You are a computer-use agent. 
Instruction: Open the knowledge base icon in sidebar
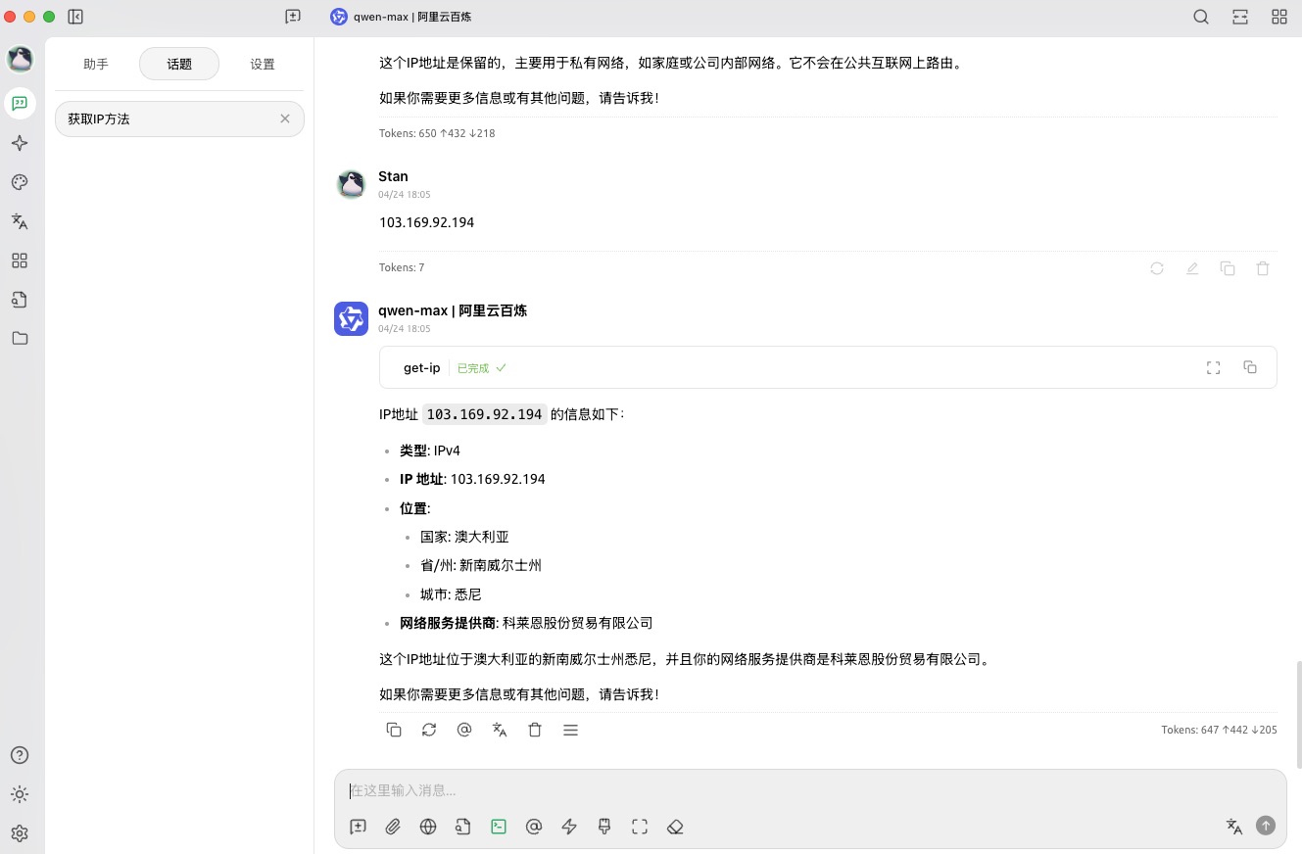coord(20,300)
